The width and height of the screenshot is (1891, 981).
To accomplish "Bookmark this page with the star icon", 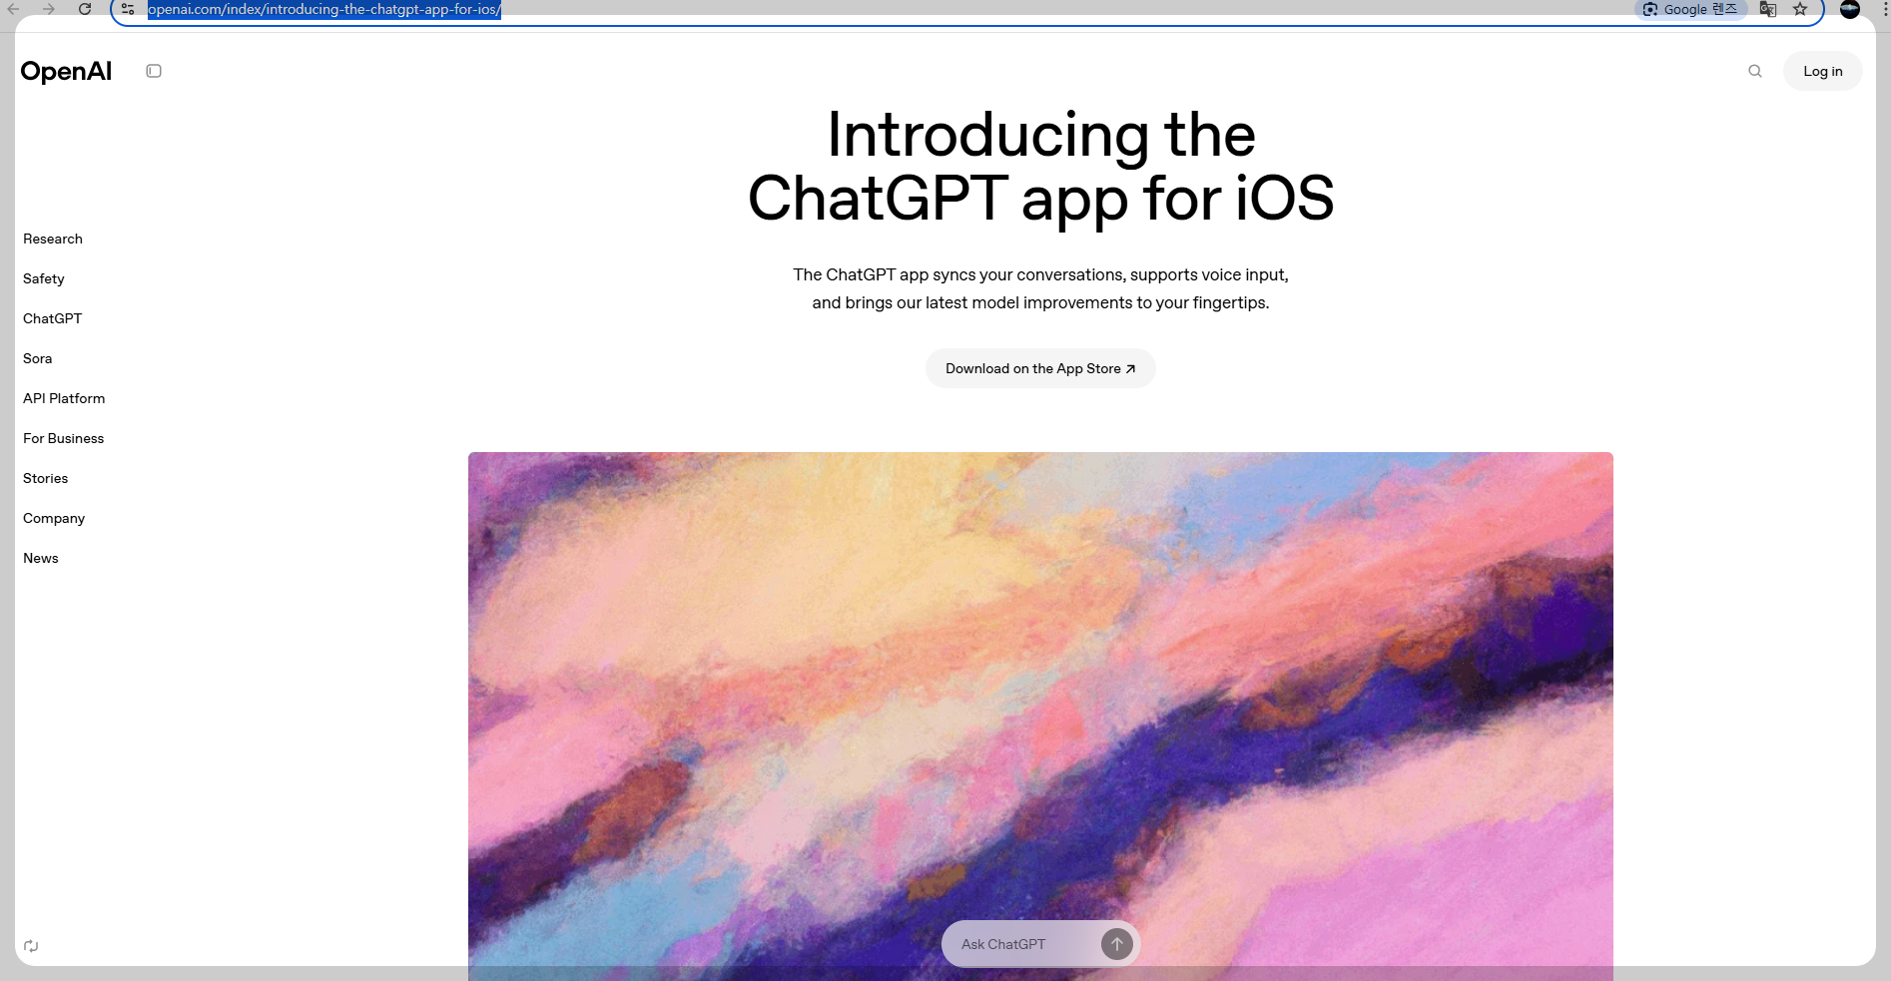I will [x=1800, y=9].
